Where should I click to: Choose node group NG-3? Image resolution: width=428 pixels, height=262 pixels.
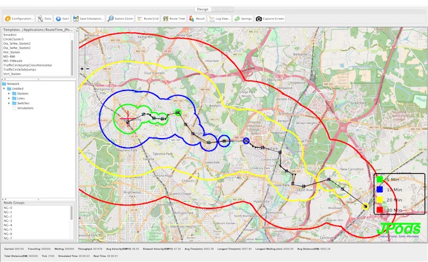point(8,221)
